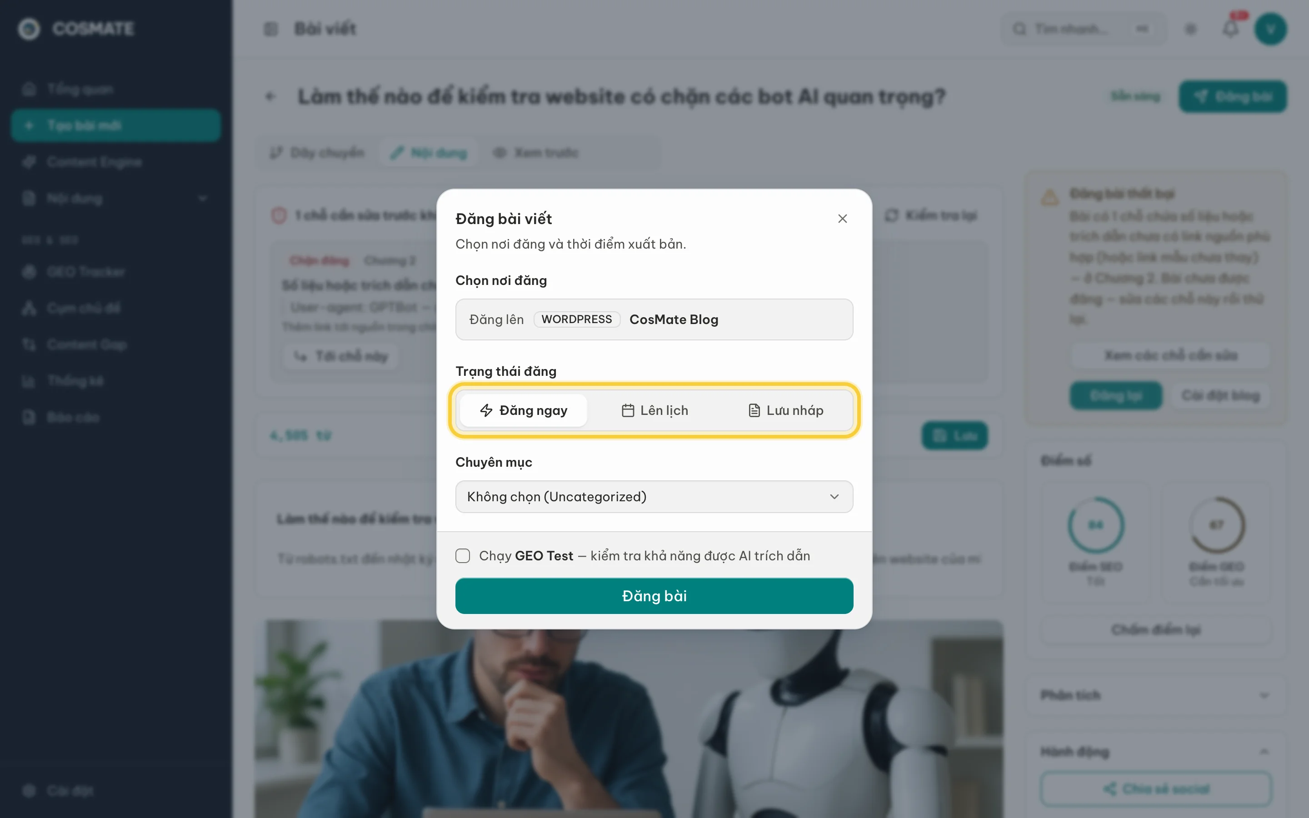Click the COSMATE logo icon
Viewport: 1309px width, 818px height.
[29, 29]
